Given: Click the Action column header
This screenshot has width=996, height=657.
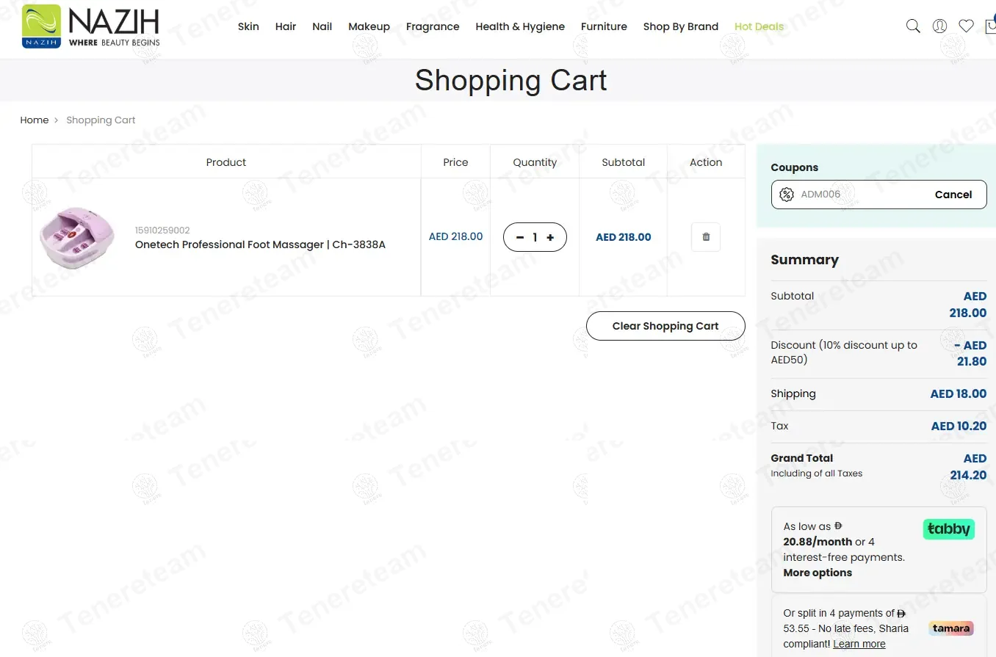Looking at the screenshot, I should click(706, 162).
